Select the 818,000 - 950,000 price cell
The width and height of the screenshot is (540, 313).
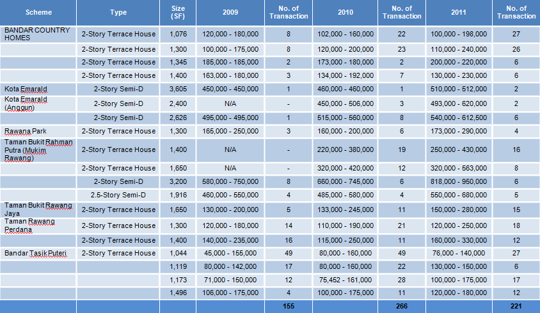pyautogui.click(x=458, y=181)
